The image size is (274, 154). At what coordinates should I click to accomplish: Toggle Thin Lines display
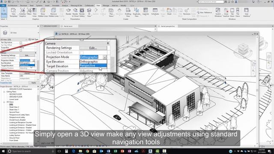click(x=35, y=12)
